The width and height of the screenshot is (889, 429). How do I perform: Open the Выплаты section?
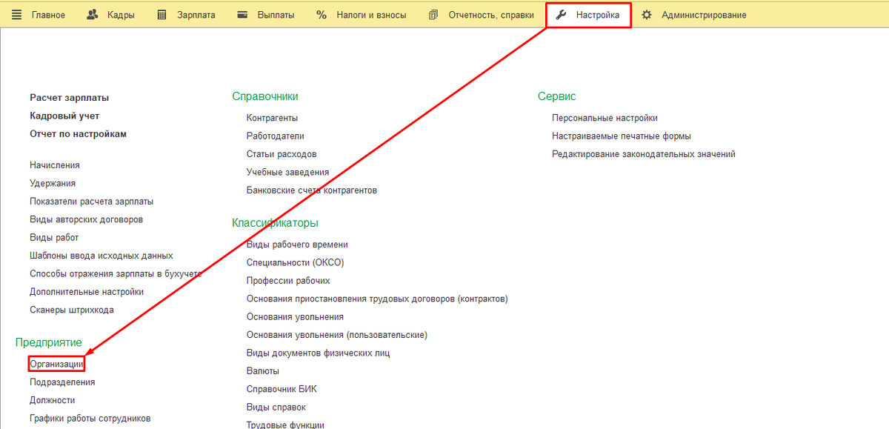tap(276, 15)
